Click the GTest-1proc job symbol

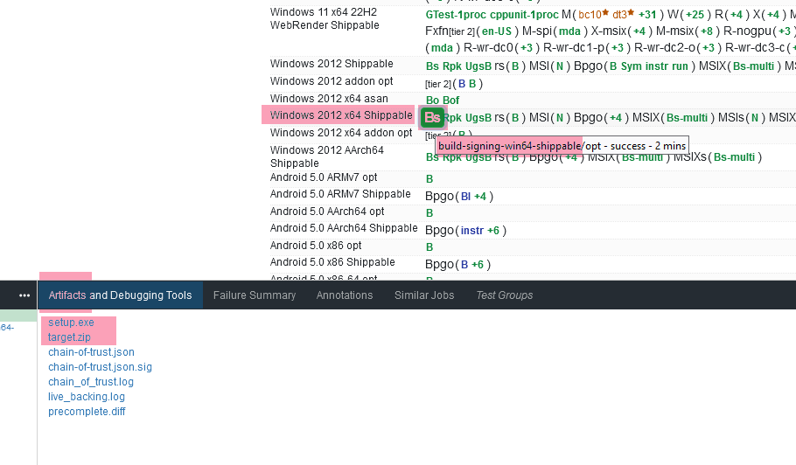453,15
